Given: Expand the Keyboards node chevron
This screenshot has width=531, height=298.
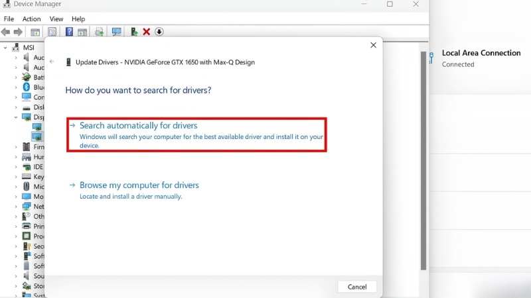Looking at the screenshot, I should click(x=15, y=177).
